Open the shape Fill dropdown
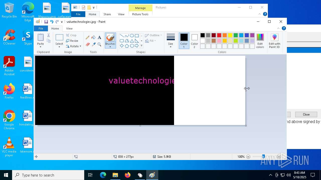The image size is (321, 180). point(151,41)
